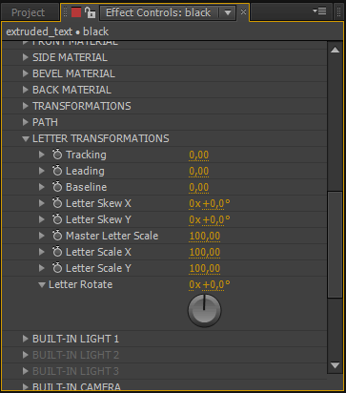The width and height of the screenshot is (346, 393).
Task: Click the Letter Rotate angle dial
Action: click(204, 310)
